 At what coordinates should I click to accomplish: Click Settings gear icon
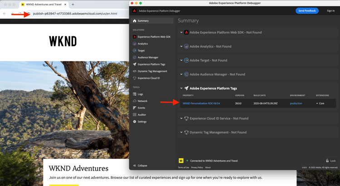pos(135,122)
